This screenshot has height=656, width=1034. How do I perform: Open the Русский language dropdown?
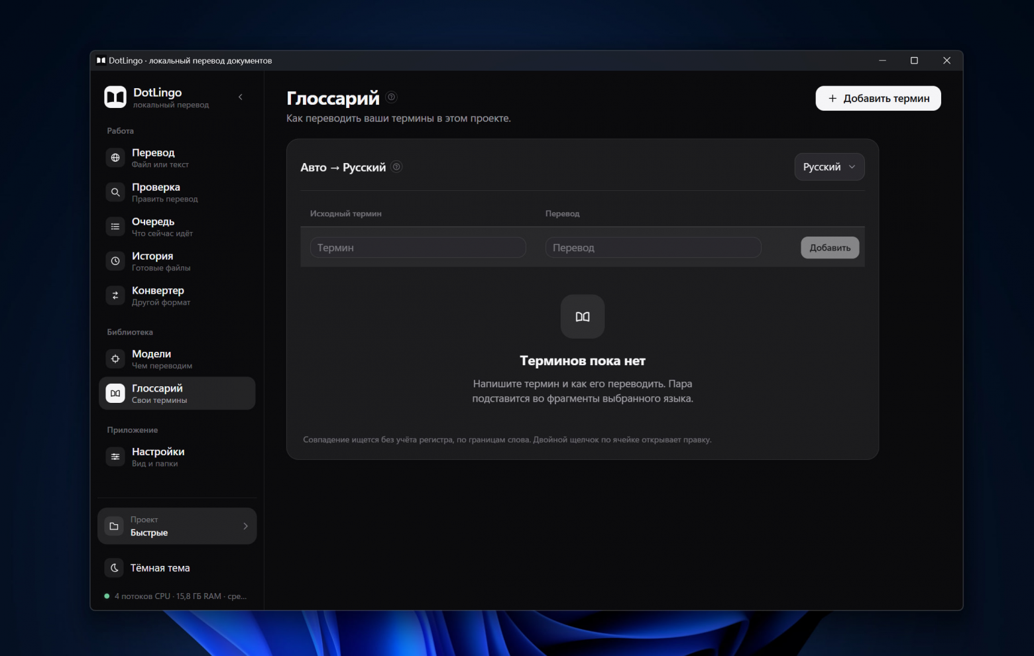point(829,167)
